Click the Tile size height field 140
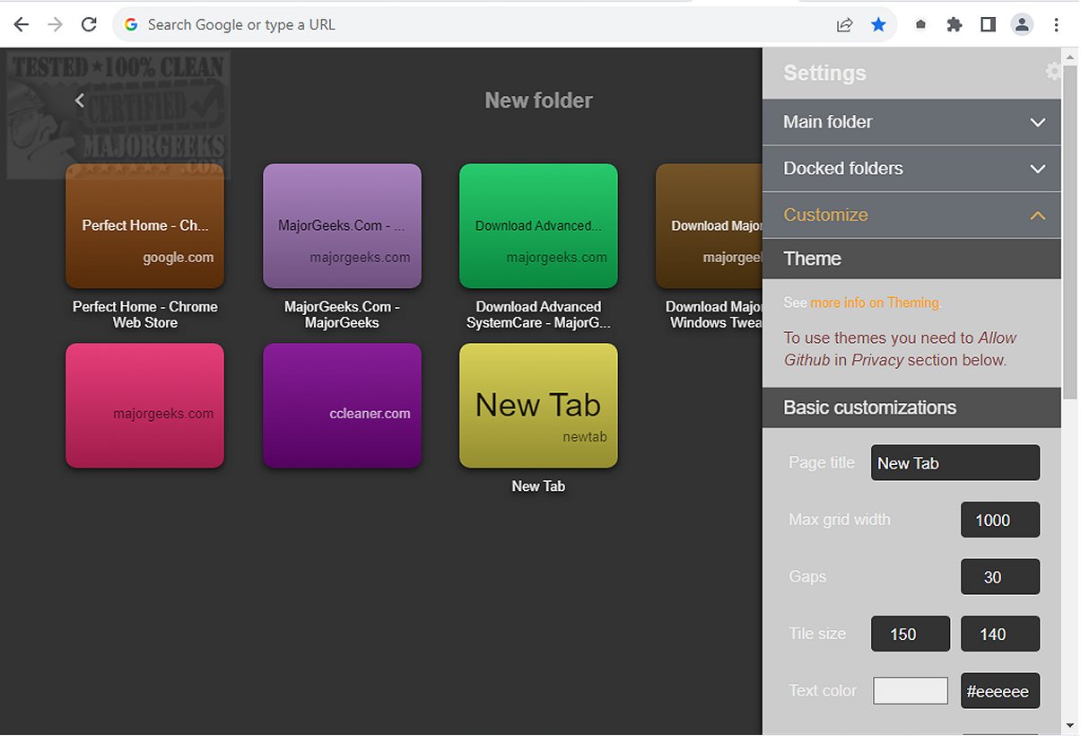Screen dimensions: 1081x736 point(1000,634)
